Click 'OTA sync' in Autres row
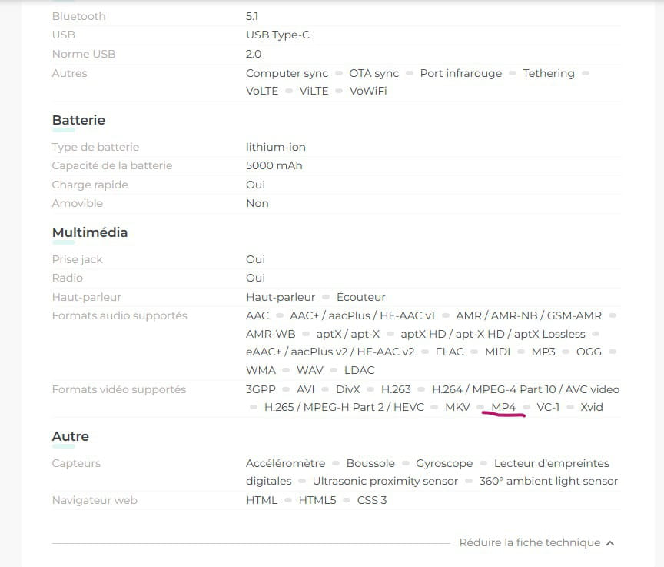 tap(374, 73)
